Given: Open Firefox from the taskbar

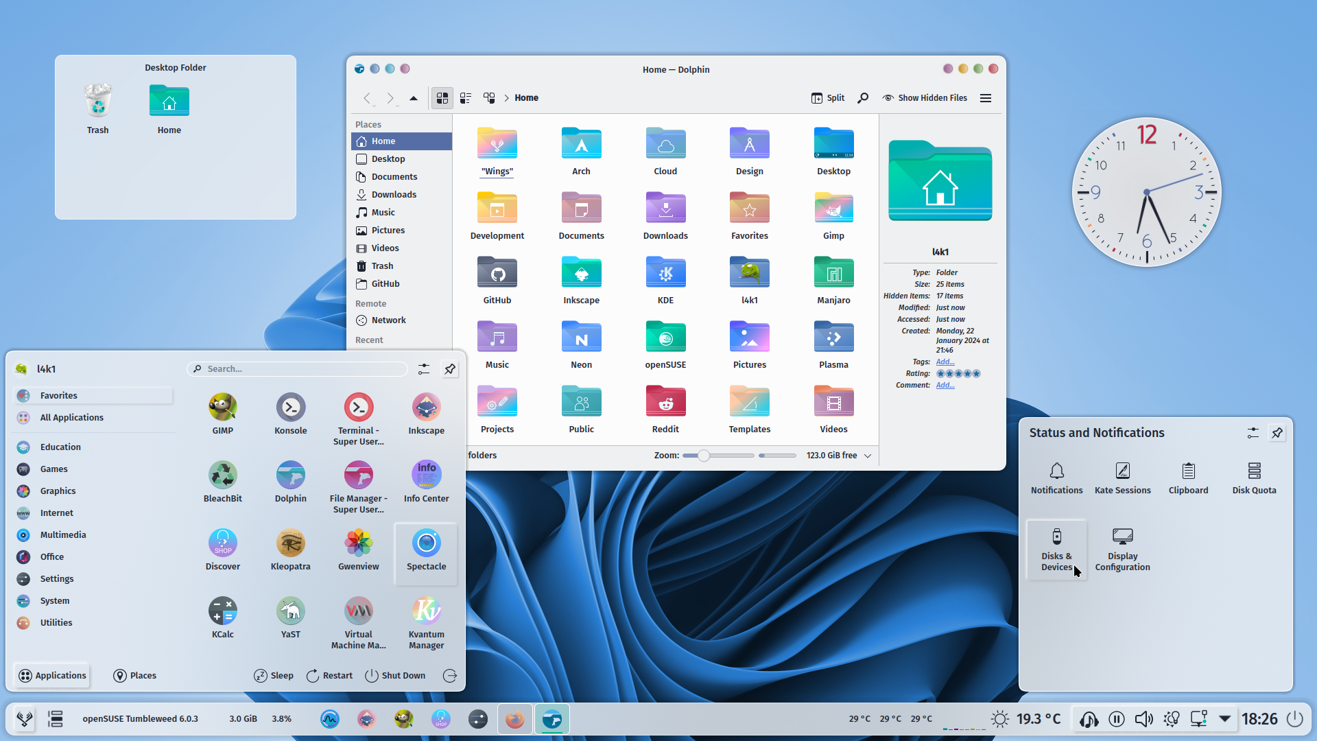Looking at the screenshot, I should (514, 719).
